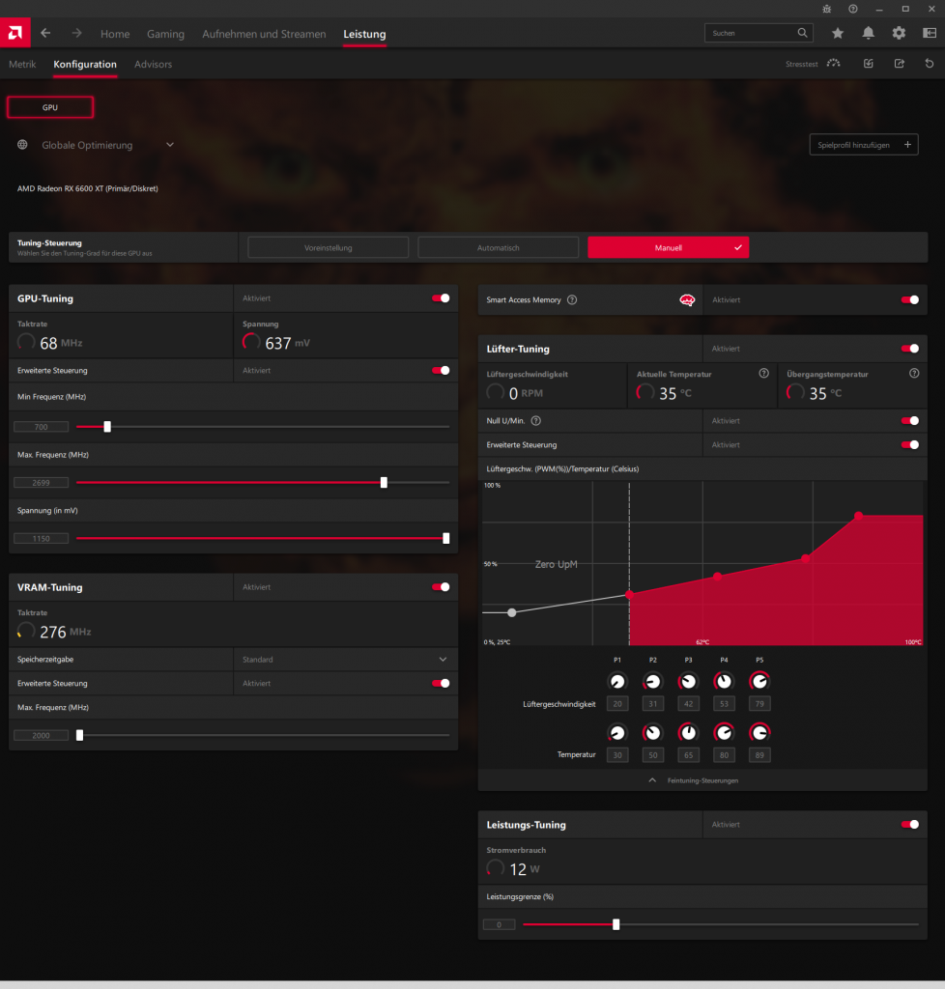Disable the Leistungs-Tuning toggle
945x989 pixels.
coord(909,825)
